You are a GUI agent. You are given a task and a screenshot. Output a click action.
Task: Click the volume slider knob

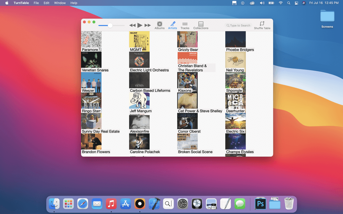(x=110, y=26)
